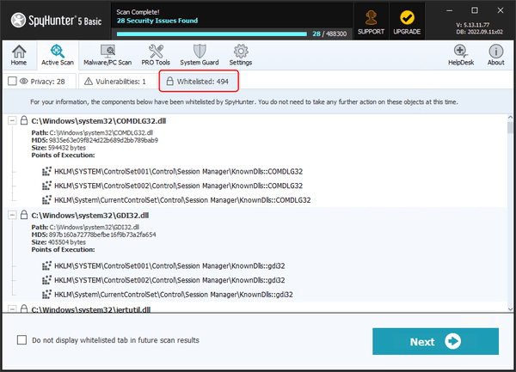
Task: Collapse the COMDLG32.dll tree entry
Action: coord(12,122)
